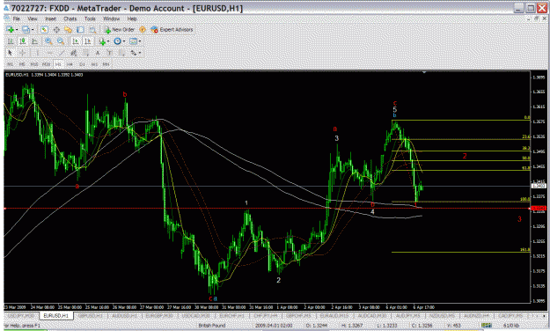Set timeframe to M1
This screenshot has width=550, height=331.
point(10,64)
